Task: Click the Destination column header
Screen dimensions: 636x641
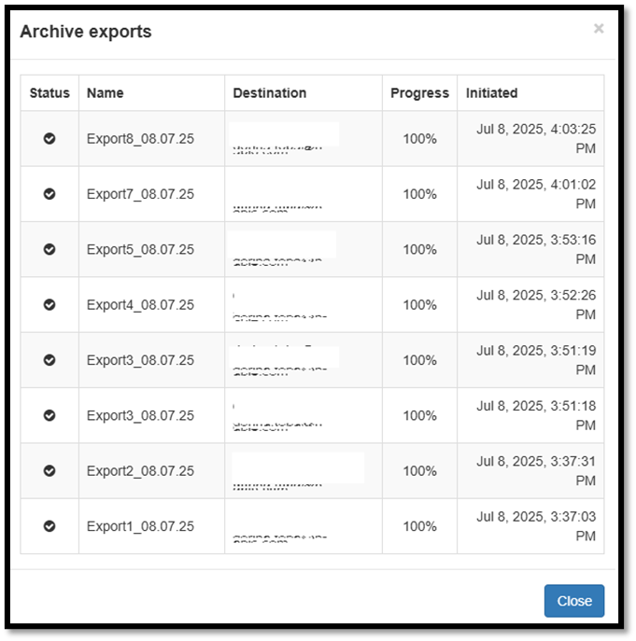Action: [270, 93]
